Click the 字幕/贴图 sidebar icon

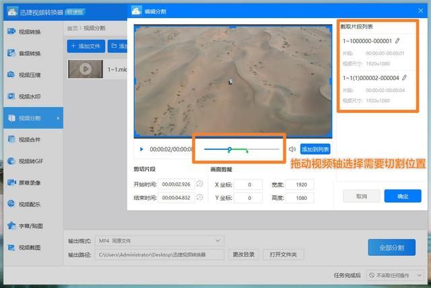(11, 225)
